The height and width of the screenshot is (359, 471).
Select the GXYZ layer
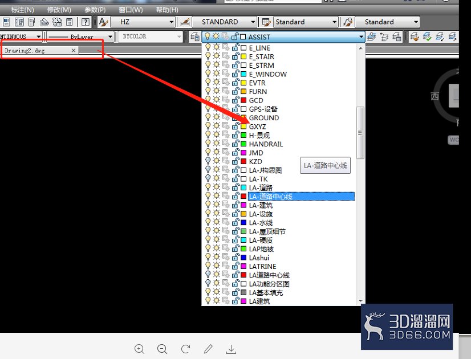coord(257,127)
